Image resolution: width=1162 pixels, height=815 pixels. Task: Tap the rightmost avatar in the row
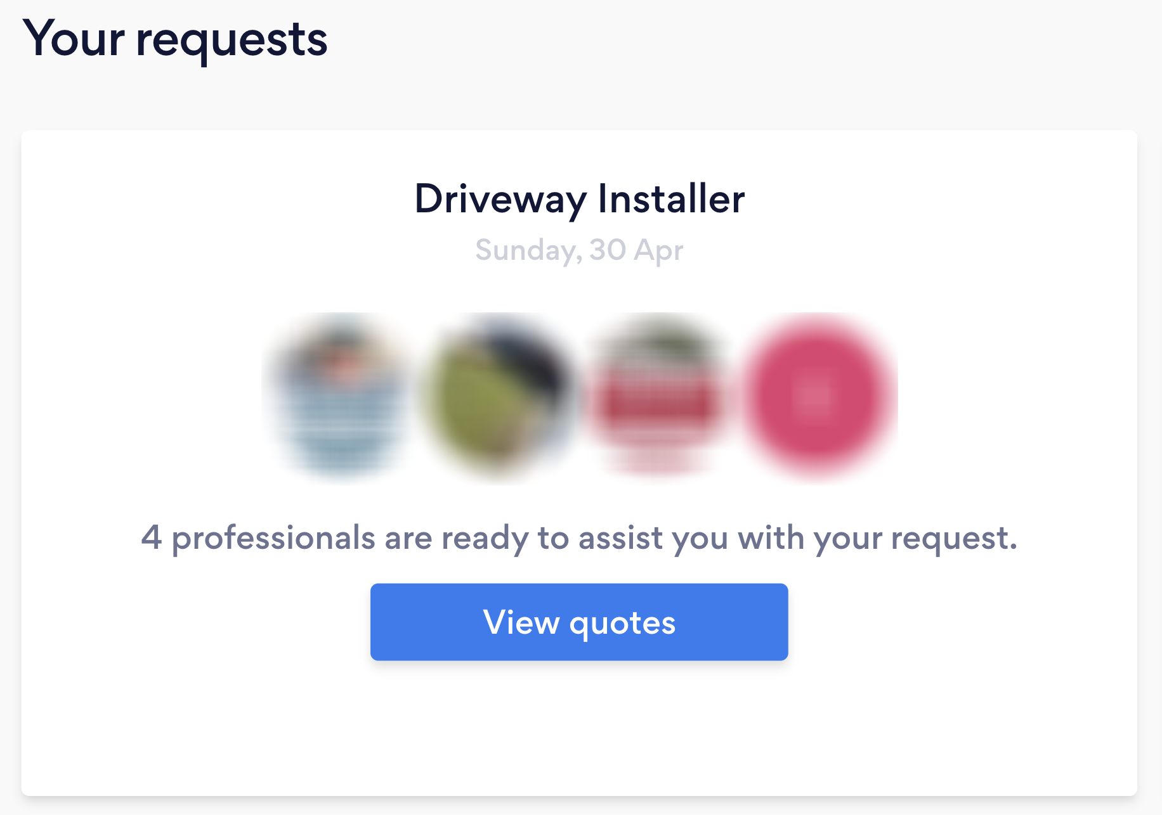click(815, 397)
